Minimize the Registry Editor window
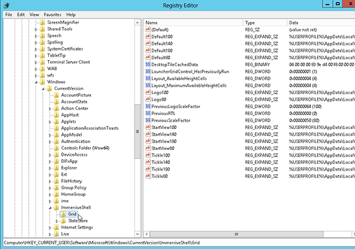The height and width of the screenshot is (249, 355). click(x=327, y=4)
